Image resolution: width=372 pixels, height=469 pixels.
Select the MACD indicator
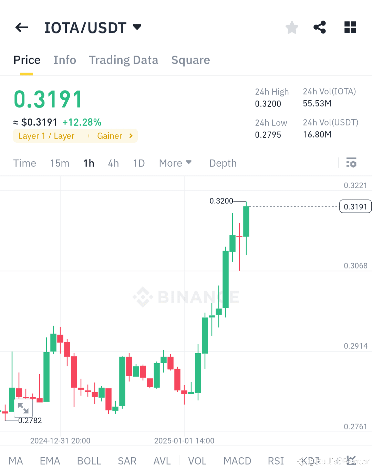237,461
